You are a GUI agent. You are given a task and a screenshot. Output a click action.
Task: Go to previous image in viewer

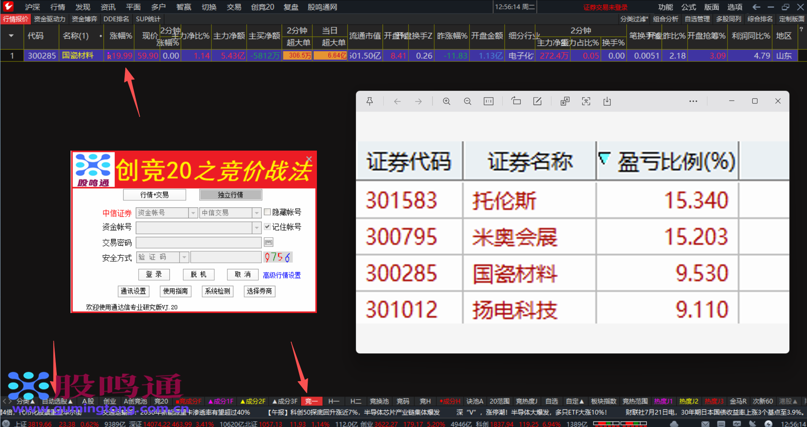(397, 101)
